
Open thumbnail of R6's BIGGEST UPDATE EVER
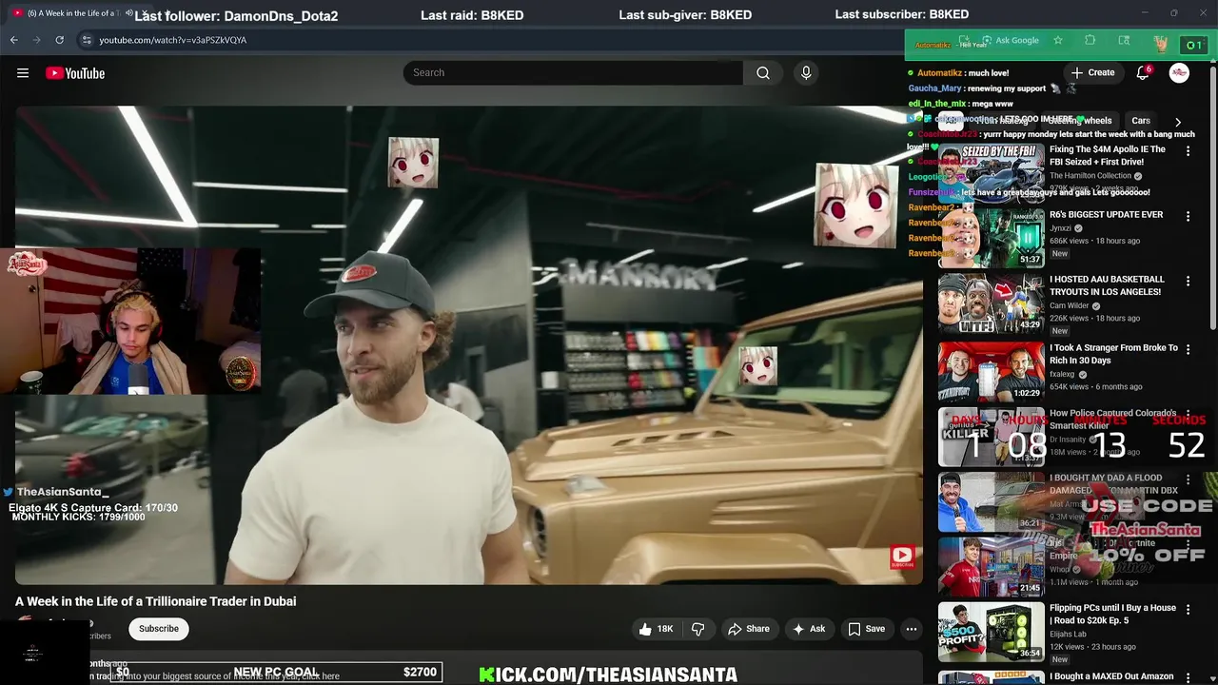[992, 238]
